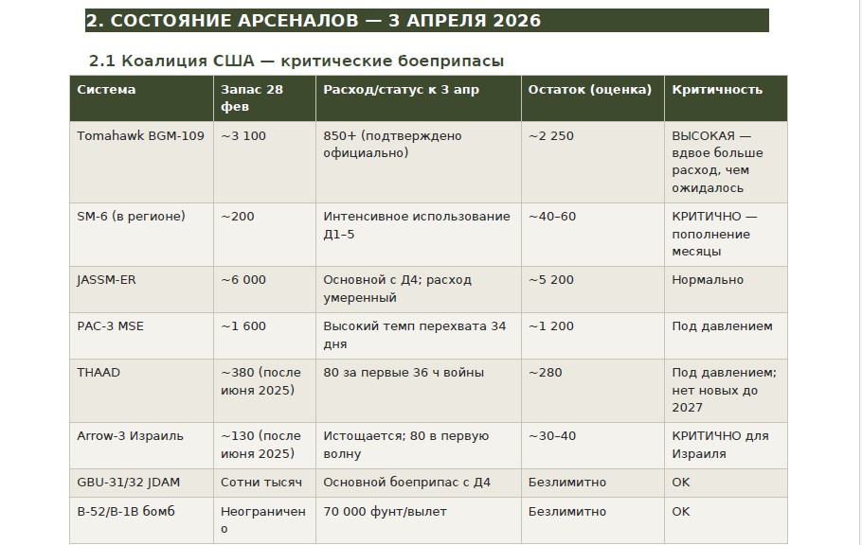Click the 'Критичность' column header
The width and height of the screenshot is (862, 545).
tap(717, 90)
